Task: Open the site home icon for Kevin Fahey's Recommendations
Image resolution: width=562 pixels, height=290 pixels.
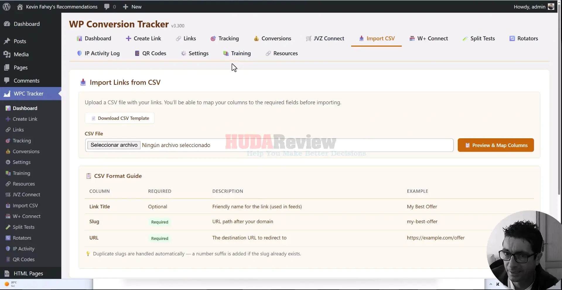Action: pyautogui.click(x=20, y=7)
